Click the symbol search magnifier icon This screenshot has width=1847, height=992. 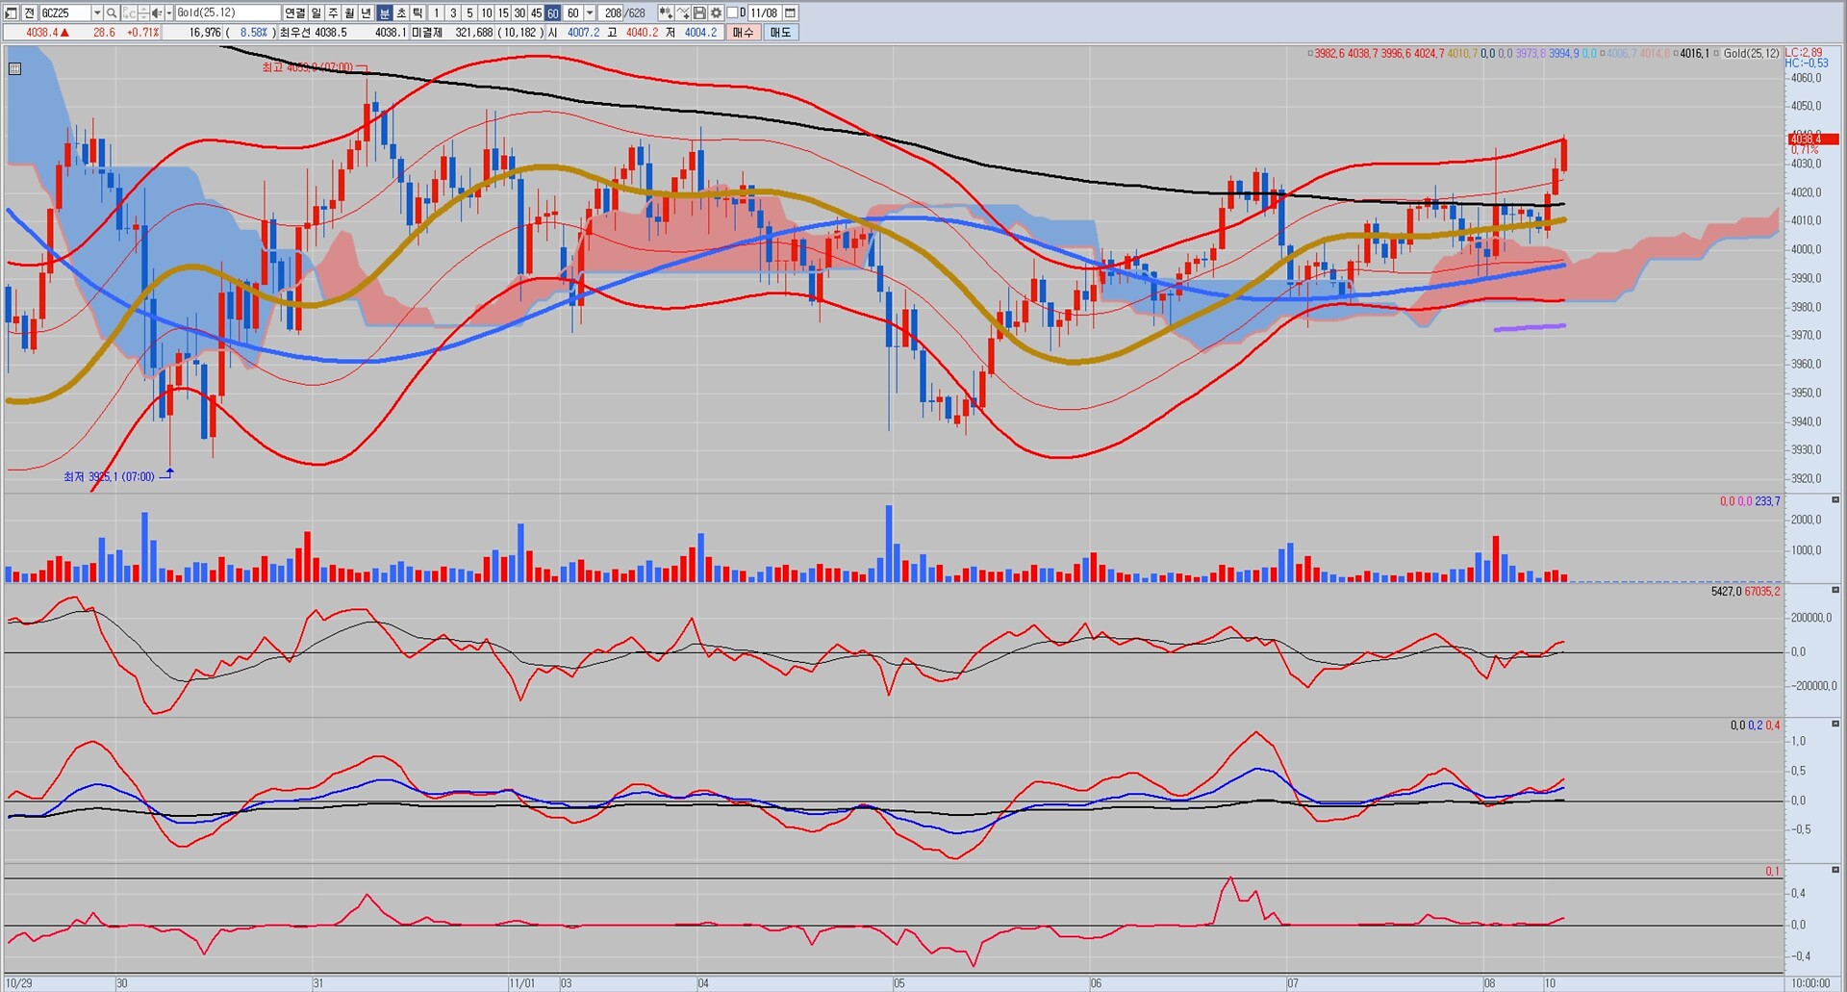[x=112, y=13]
